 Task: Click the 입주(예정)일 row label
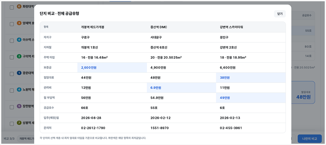pyautogui.click(x=51, y=118)
